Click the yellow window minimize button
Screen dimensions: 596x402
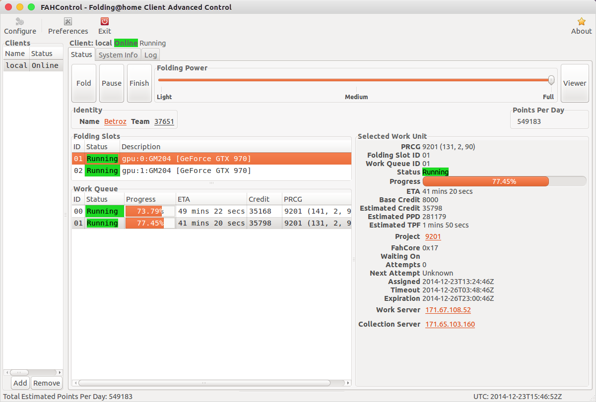(x=20, y=7)
